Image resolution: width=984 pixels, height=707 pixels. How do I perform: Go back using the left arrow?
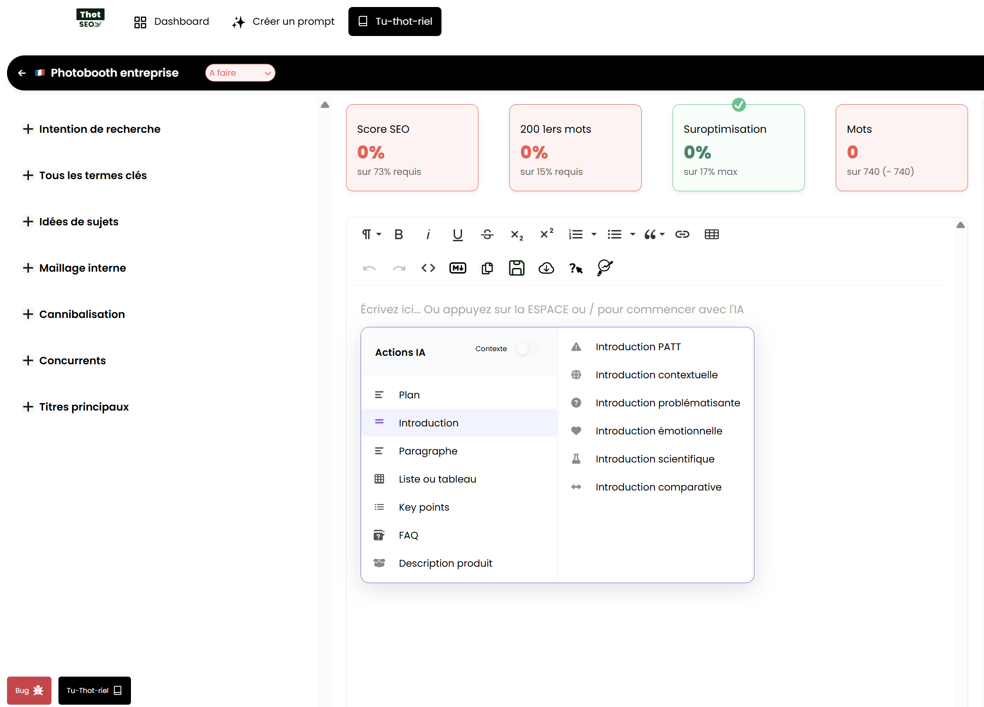point(22,73)
